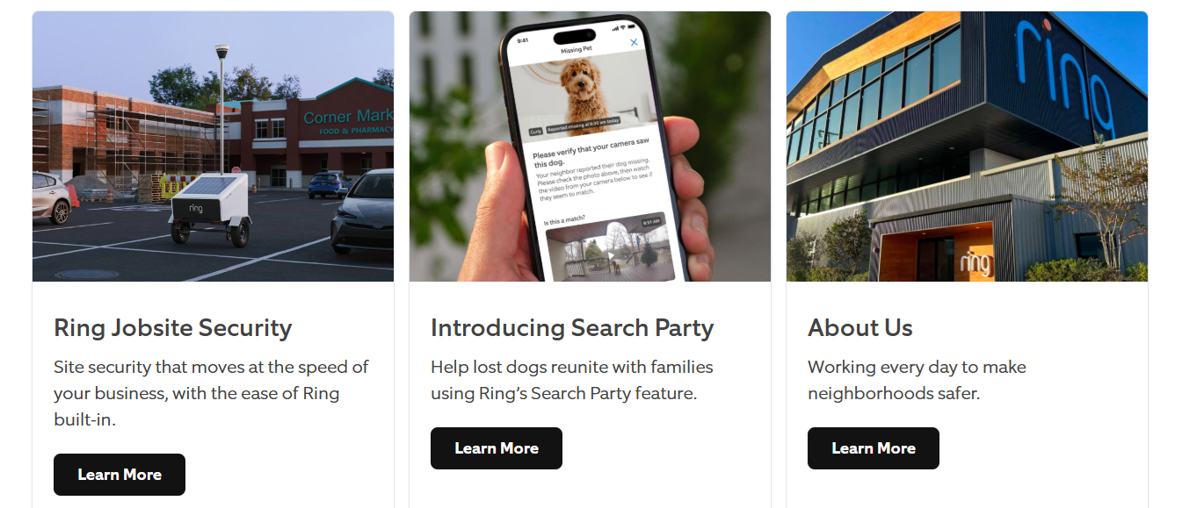This screenshot has width=1182, height=508.
Task: Open Learn More under Ring Jobsite Security
Action: point(120,475)
